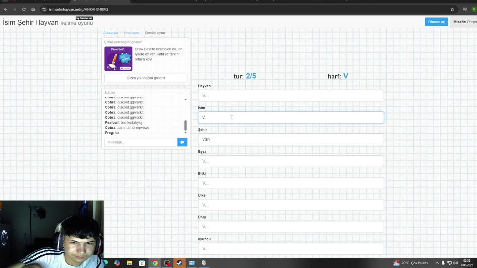Focus the Ünlü input field
The image size is (477, 268).
pos(291,227)
